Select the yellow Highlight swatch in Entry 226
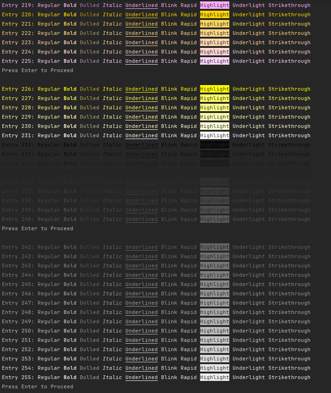 pos(214,89)
